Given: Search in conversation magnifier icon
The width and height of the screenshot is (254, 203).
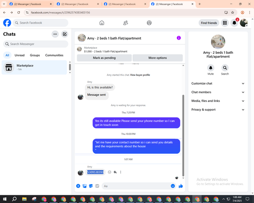Looking at the screenshot, I should point(225,68).
